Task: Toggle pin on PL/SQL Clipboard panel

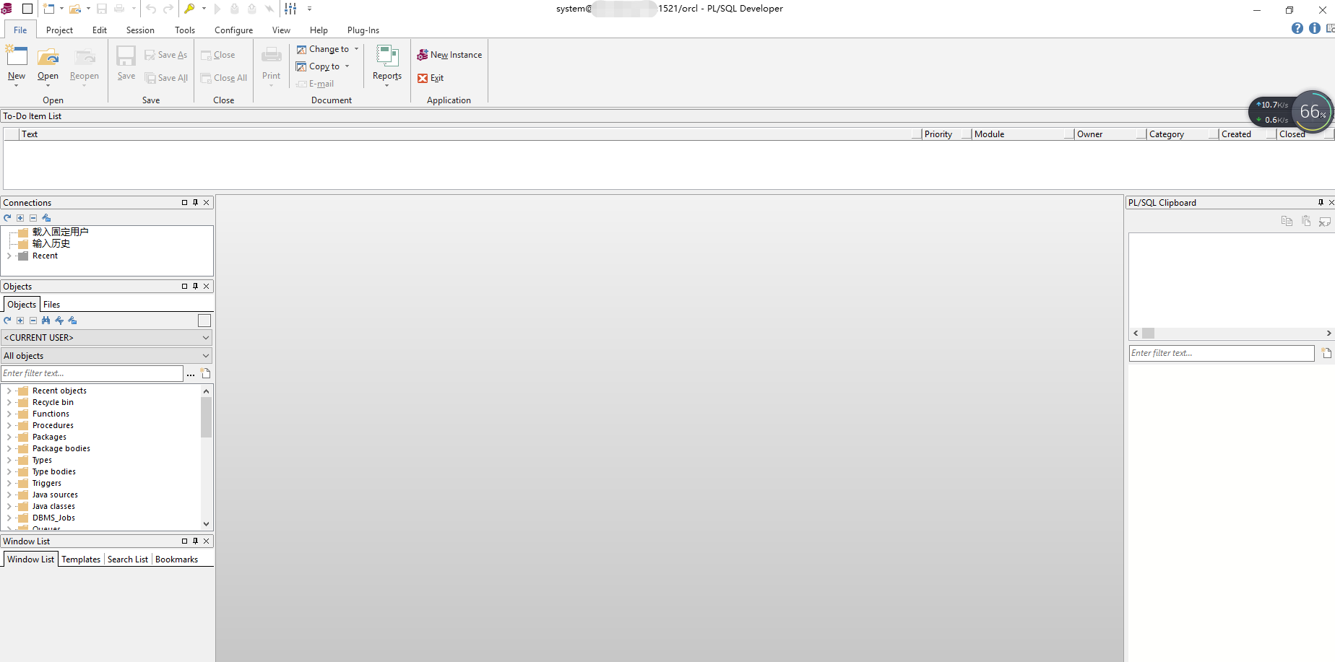Action: (x=1320, y=202)
